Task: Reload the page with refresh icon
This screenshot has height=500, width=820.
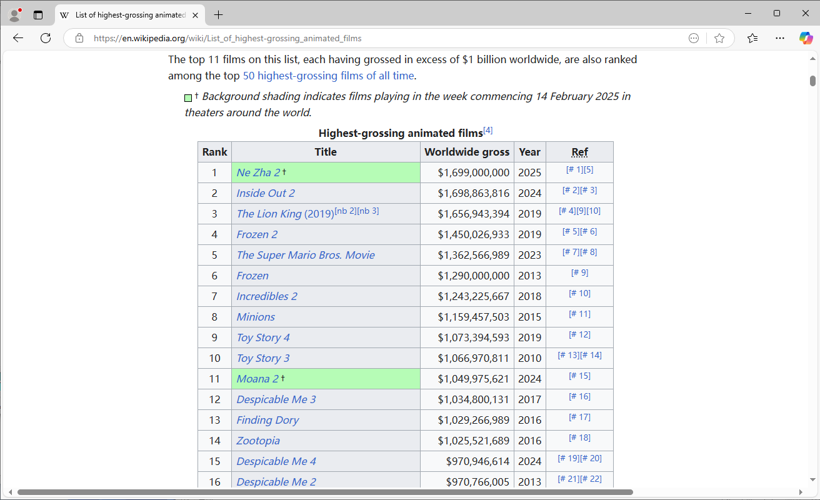Action: click(46, 38)
